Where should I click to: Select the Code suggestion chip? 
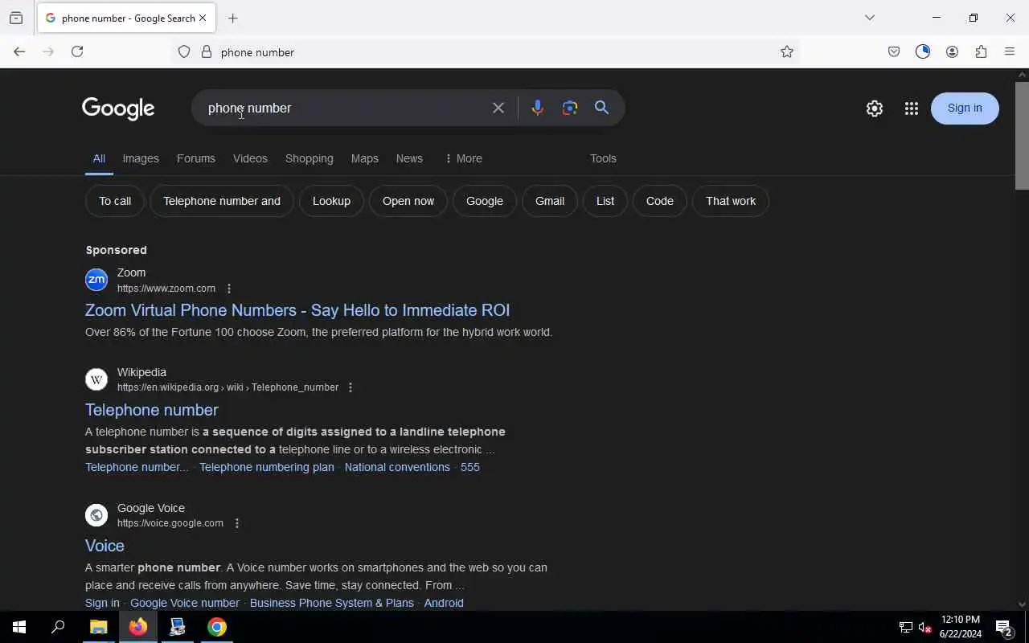click(660, 201)
